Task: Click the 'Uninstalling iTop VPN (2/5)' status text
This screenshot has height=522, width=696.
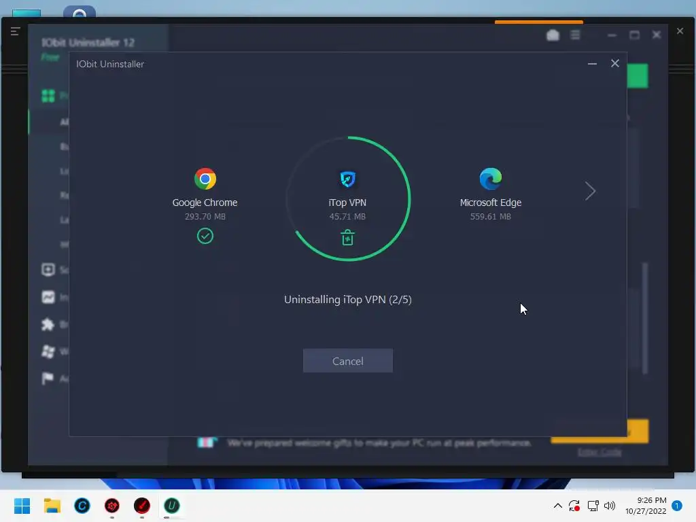Action: click(347, 300)
